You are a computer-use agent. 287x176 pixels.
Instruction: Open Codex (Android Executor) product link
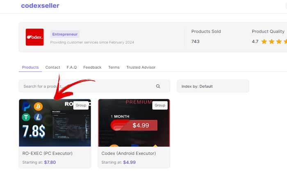(128, 153)
